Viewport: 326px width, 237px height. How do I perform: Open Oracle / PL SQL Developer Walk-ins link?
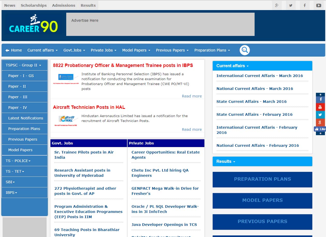click(x=165, y=209)
